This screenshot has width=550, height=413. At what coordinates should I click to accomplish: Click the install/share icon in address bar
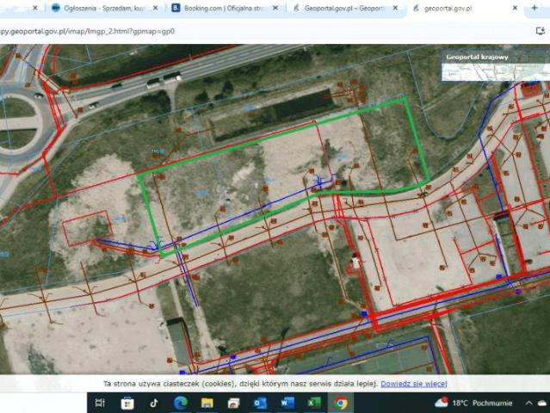[540, 29]
